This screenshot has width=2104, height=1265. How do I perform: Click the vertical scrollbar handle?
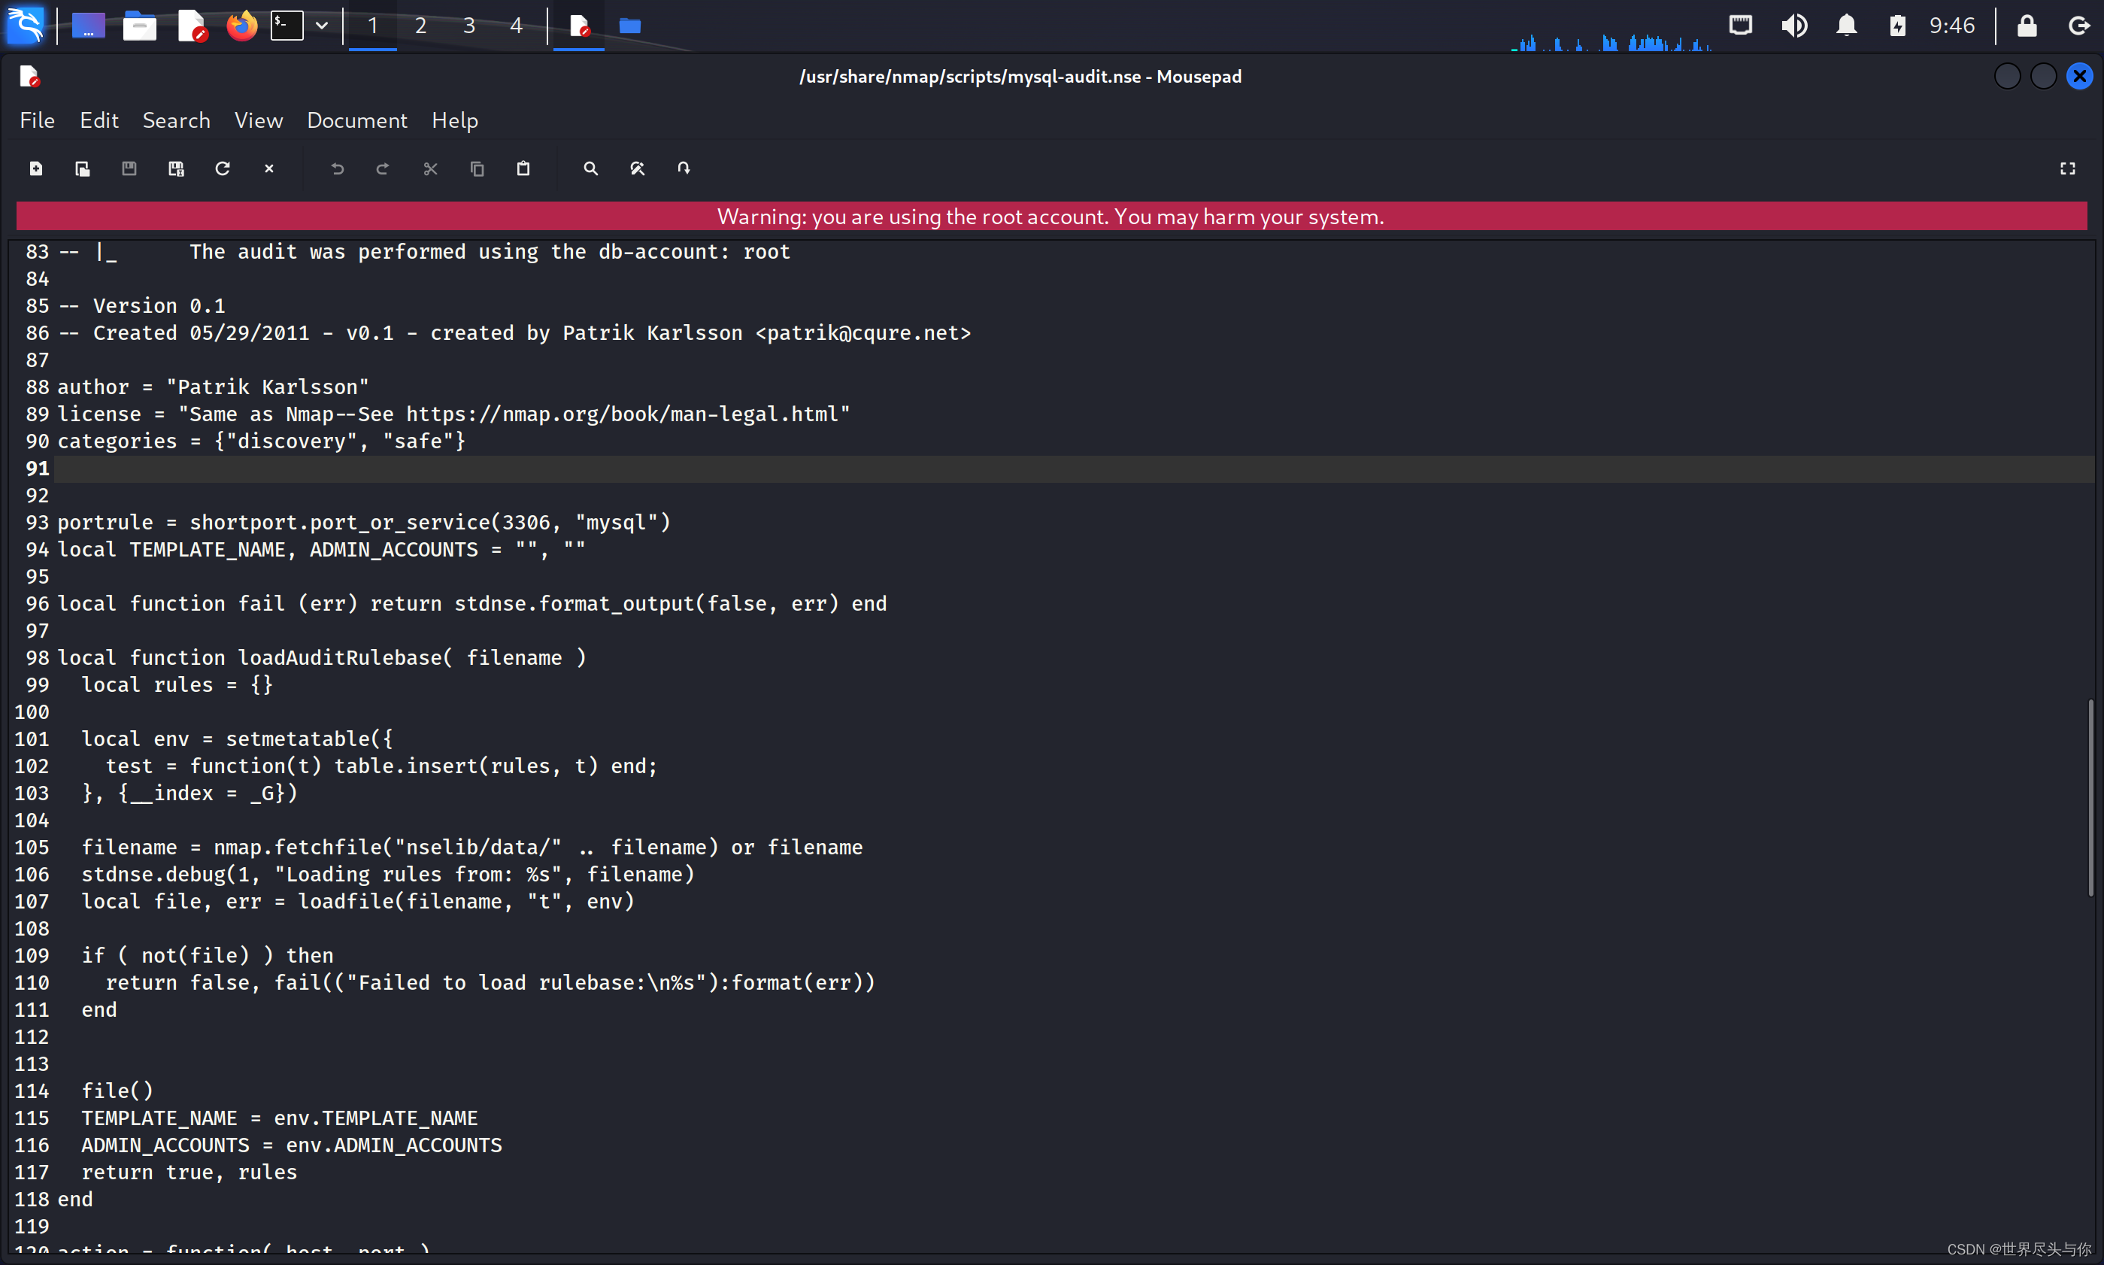[2090, 798]
